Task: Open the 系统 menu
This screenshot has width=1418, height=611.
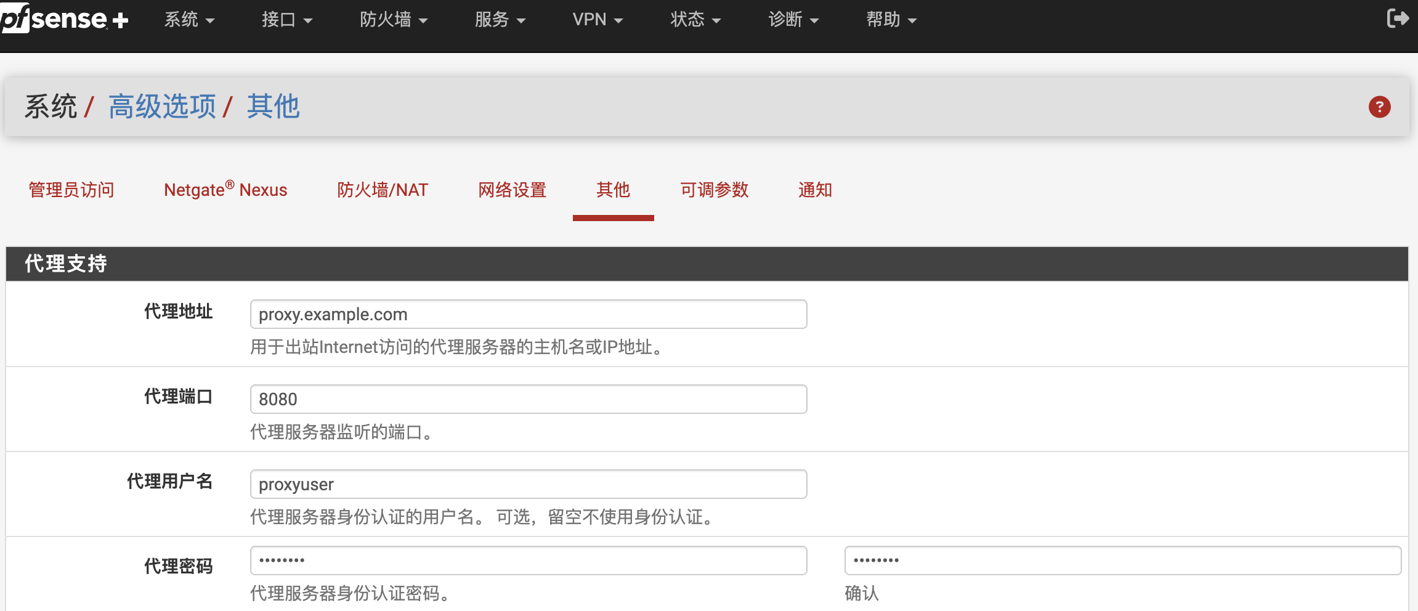Action: 189,20
